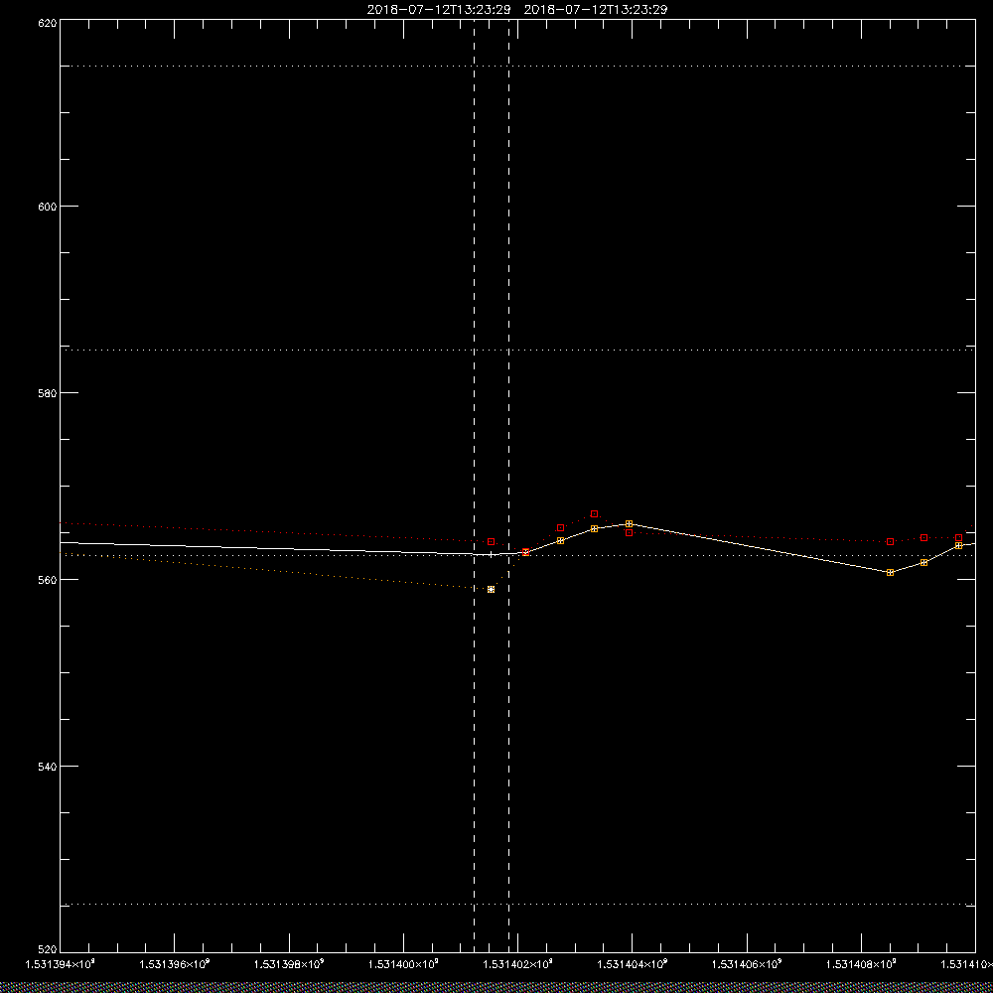The height and width of the screenshot is (993, 993).
Task: Select the orange square at the white curve peak
Action: click(x=629, y=523)
